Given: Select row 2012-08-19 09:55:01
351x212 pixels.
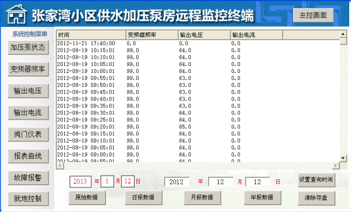Looking at the screenshot, I should pyautogui.click(x=198, y=78).
